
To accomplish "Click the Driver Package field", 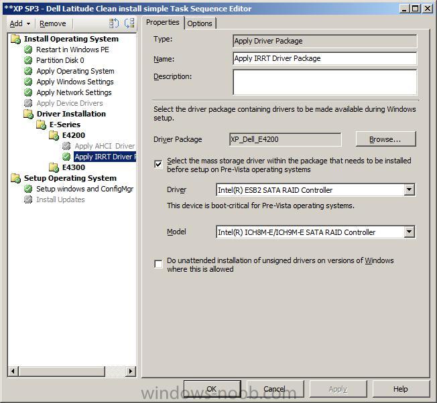I will coord(285,139).
